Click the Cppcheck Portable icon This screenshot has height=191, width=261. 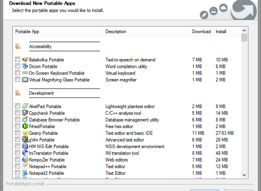25,113
